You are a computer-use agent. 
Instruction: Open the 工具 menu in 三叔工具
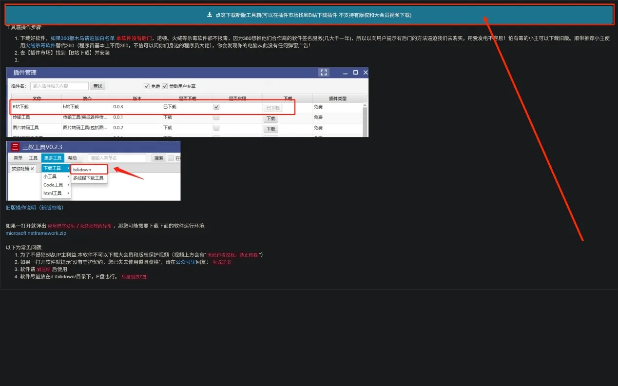pos(33,158)
